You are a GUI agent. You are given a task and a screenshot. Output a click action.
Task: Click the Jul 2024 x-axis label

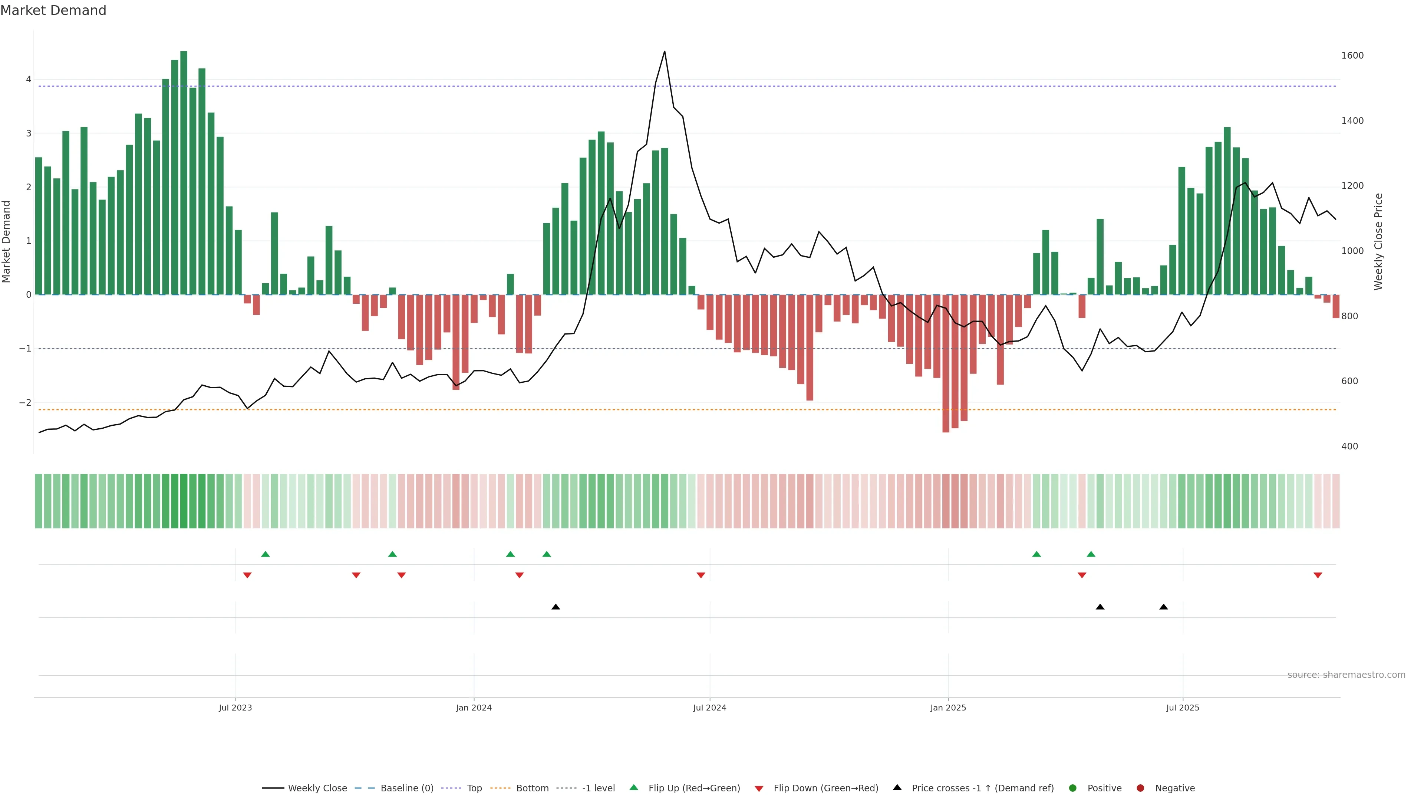(x=710, y=708)
